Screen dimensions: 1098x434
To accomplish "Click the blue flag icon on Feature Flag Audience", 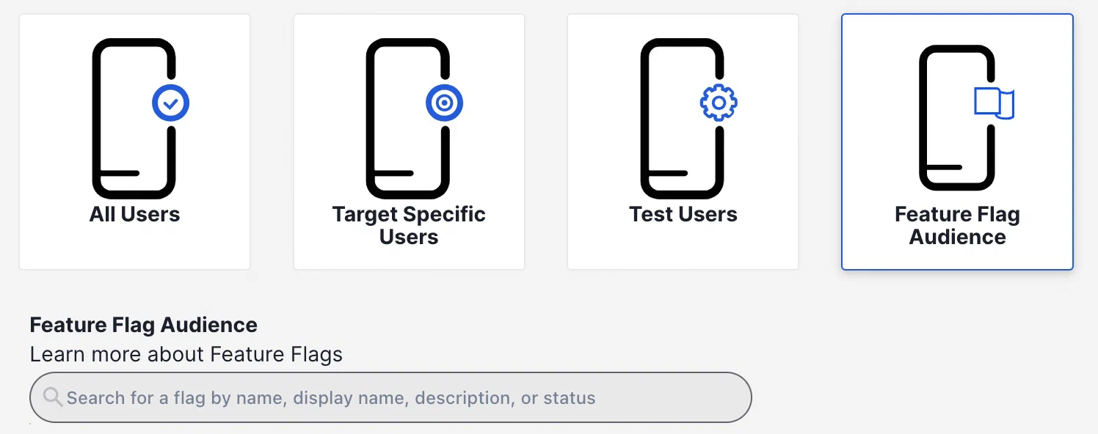I will point(994,103).
